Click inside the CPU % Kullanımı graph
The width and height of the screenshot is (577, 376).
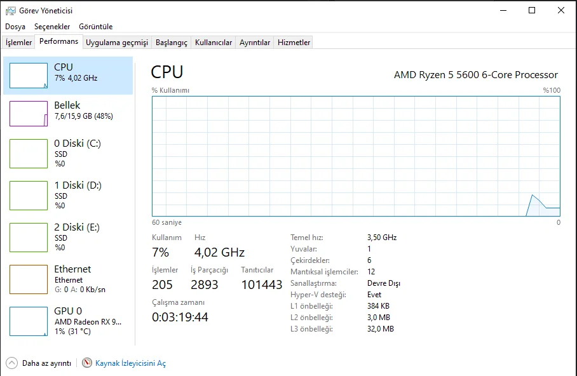coord(356,156)
